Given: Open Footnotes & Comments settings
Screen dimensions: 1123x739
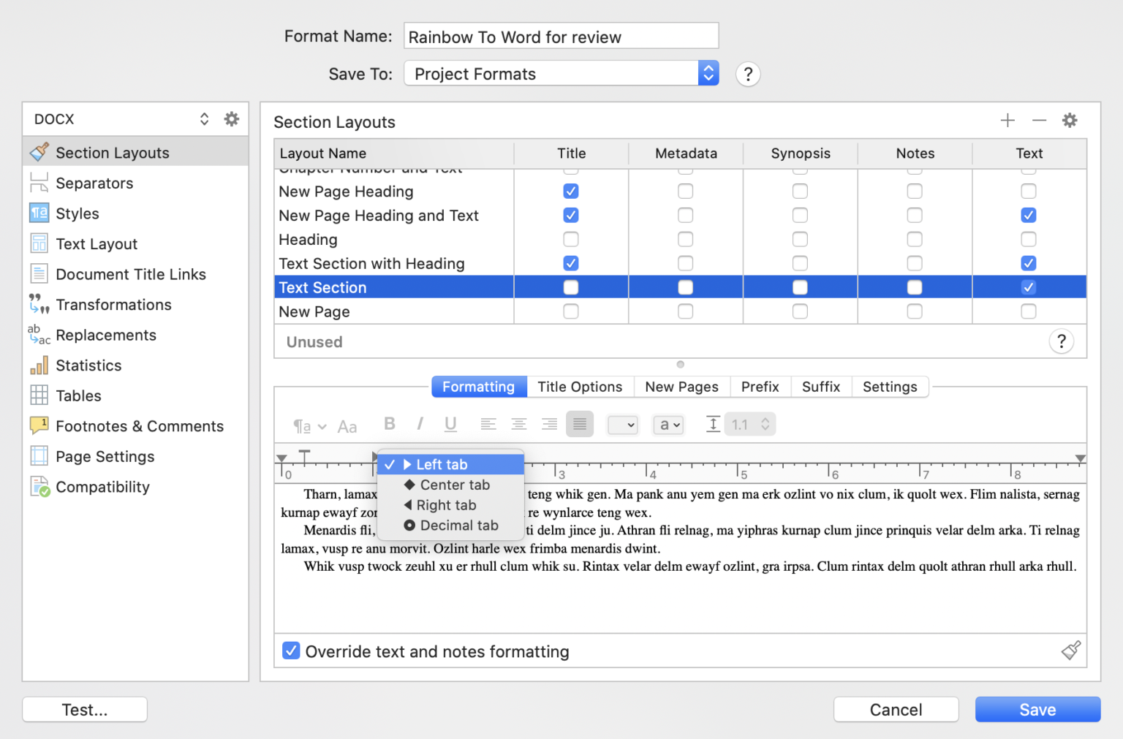Looking at the screenshot, I should point(139,426).
